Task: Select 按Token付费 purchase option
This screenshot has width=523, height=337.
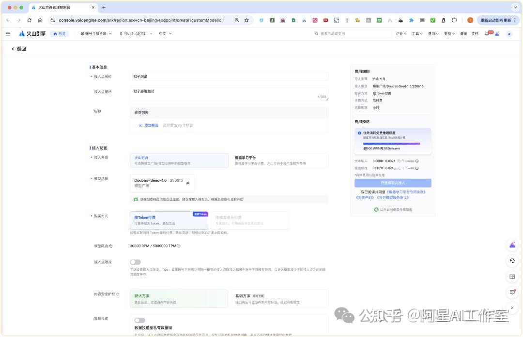Action: pyautogui.click(x=169, y=220)
